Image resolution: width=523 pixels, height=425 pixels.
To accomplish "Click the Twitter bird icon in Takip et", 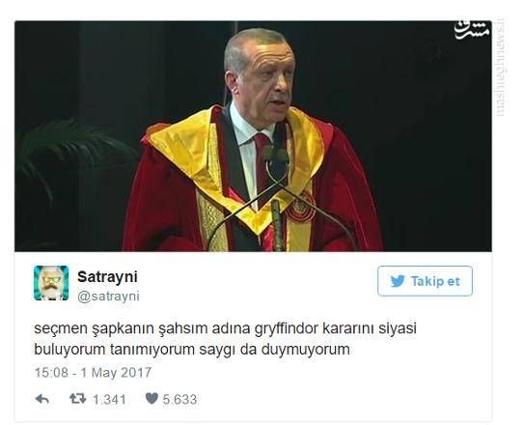I will 398,281.
